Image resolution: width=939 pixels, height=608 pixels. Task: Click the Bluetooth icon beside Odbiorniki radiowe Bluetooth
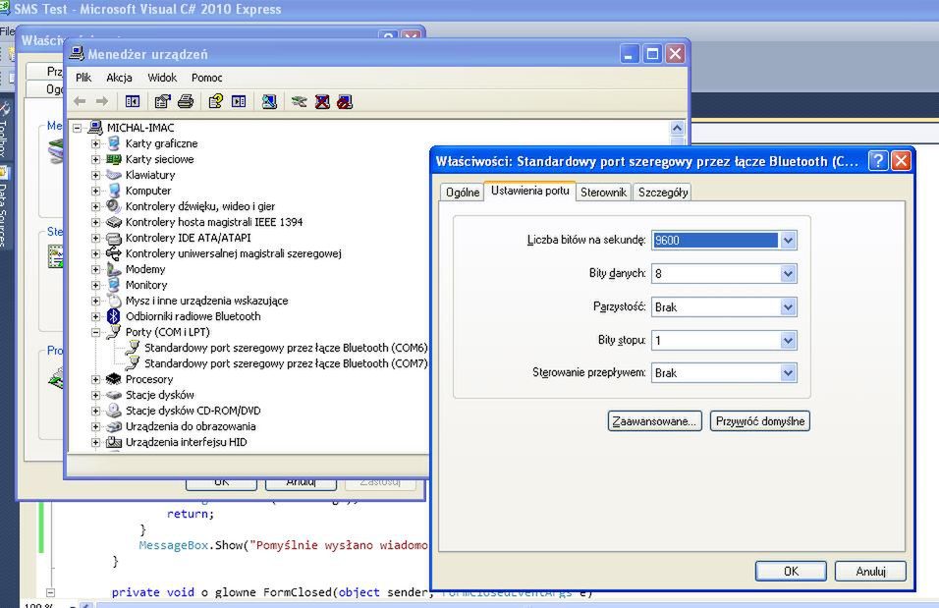[113, 315]
